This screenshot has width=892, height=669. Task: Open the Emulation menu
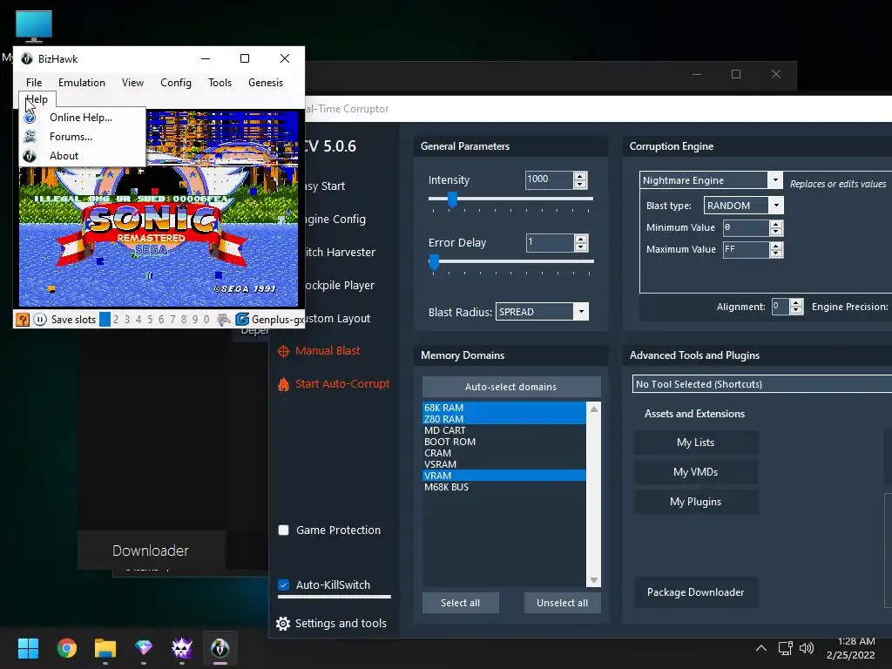pyautogui.click(x=81, y=83)
